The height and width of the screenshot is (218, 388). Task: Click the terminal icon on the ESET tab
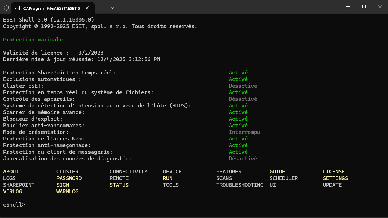[17, 8]
